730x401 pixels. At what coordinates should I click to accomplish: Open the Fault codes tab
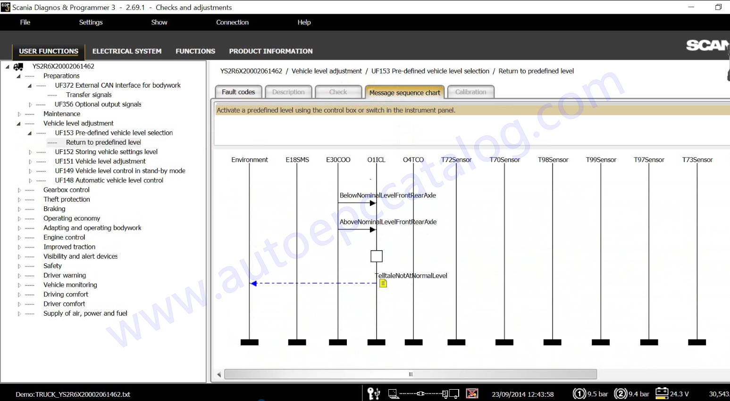(238, 92)
